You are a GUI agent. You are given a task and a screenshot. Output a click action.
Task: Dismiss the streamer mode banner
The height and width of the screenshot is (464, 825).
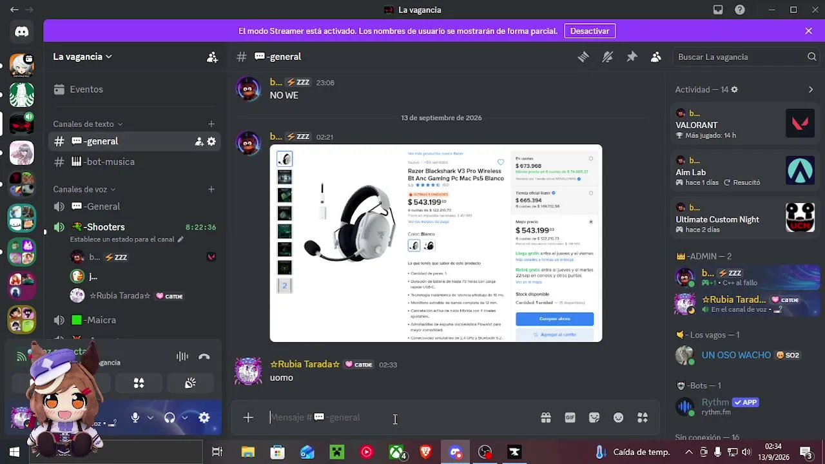pos(809,31)
